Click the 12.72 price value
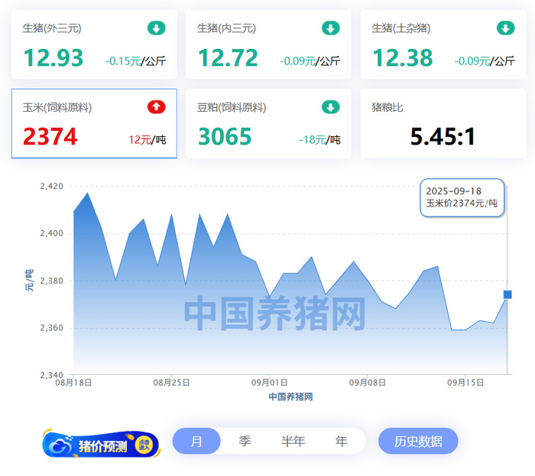This screenshot has width=535, height=476. coord(228,57)
